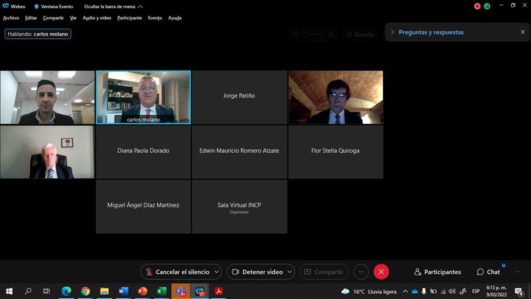531x299 pixels.
Task: Click the red recording indicator icon
Action: pyautogui.click(x=477, y=6)
